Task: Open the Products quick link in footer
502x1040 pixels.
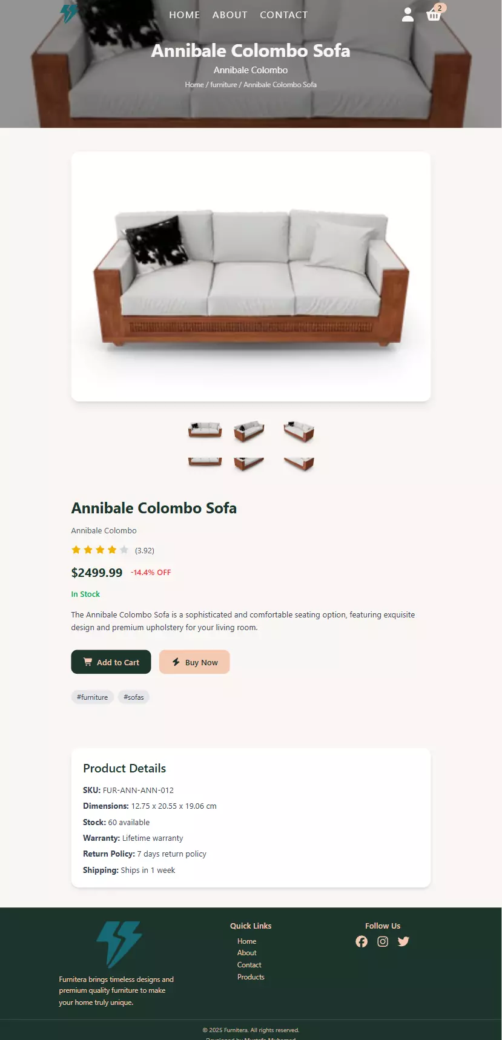Action: (251, 977)
